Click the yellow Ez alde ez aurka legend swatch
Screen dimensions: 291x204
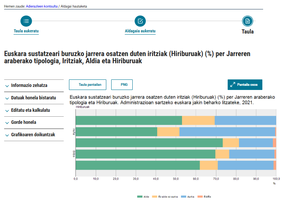155,197
